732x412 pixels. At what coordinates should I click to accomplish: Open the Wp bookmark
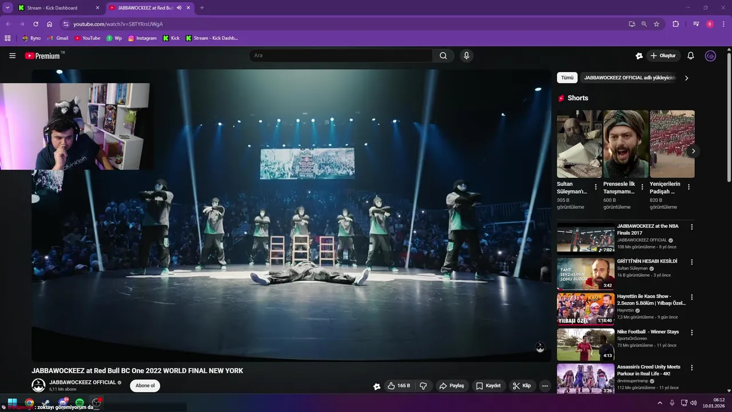pyautogui.click(x=114, y=38)
